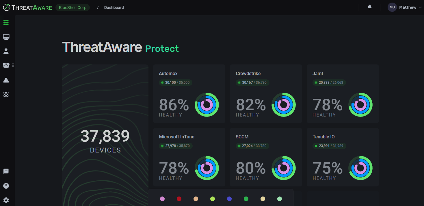Open the dashboard grid icon in sidebar

(6, 22)
